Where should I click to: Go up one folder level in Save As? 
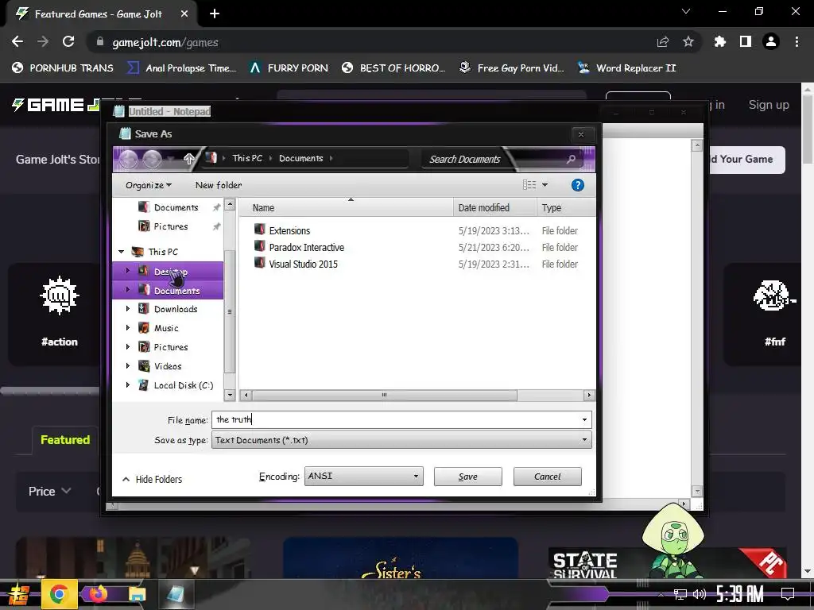pos(189,159)
